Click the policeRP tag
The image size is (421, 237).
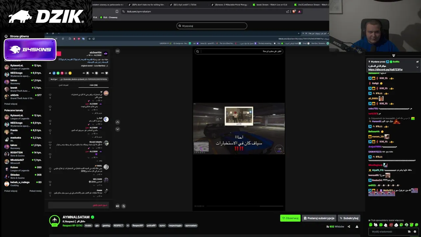tap(151, 225)
